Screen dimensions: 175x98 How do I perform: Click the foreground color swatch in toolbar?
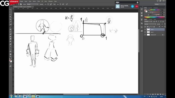point(10,60)
